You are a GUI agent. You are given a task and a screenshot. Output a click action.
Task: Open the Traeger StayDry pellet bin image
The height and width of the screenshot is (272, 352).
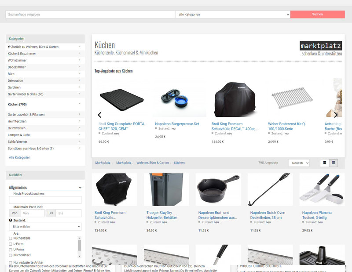coord(166,189)
